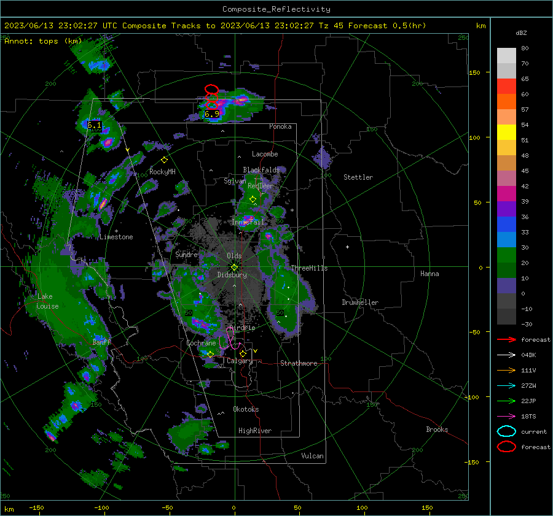
Task: Select the Didsbury label
Action: (x=232, y=275)
